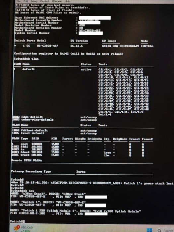Click the 'c38xx Stack' NAME line
Viewport: 174px width, 232px height.
pos(48,194)
